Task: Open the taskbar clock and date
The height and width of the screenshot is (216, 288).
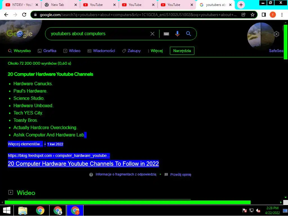Action: (x=272, y=210)
